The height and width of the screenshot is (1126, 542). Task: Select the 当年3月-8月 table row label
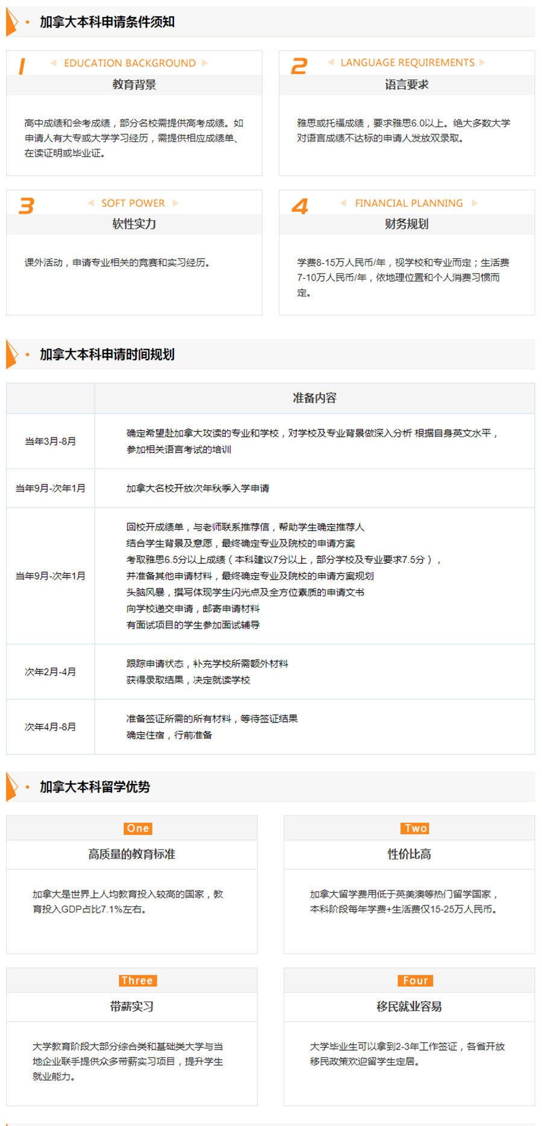click(x=51, y=441)
